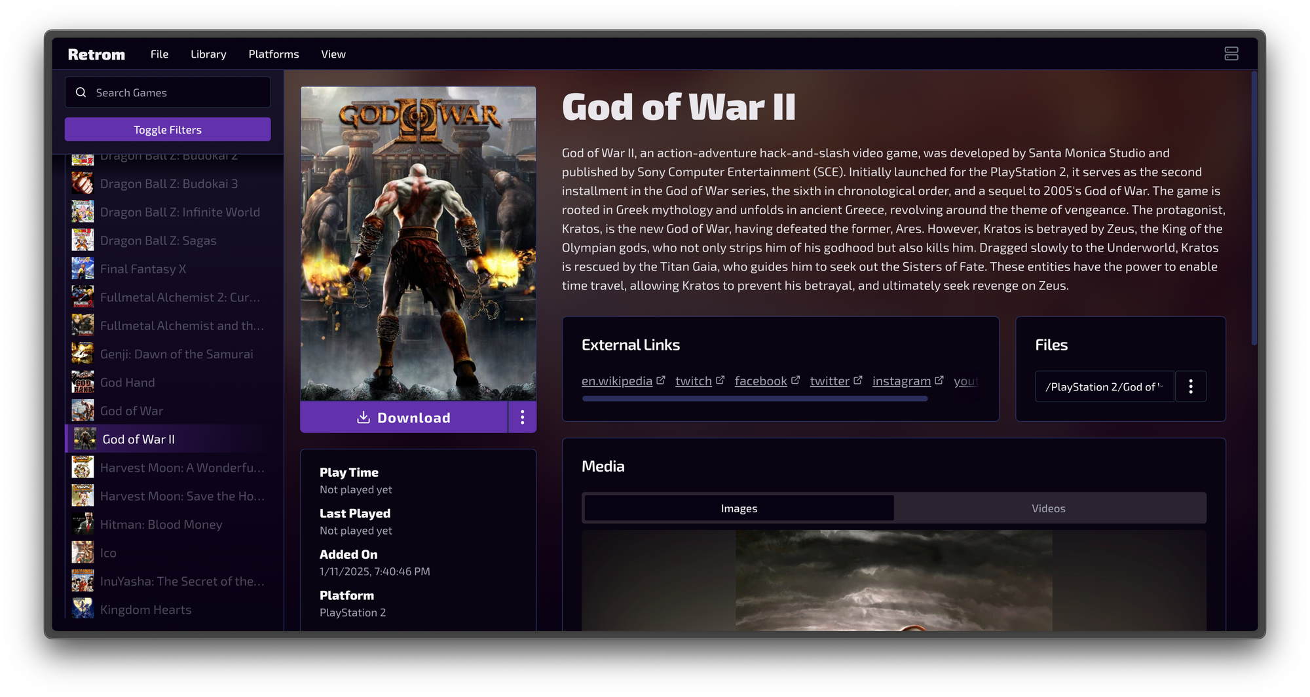This screenshot has width=1310, height=697.
Task: Open the server connection icon in top-right corner
Action: coord(1231,54)
